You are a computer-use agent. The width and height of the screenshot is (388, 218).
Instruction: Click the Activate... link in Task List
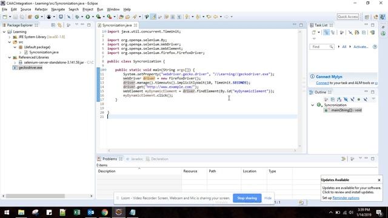[361, 47]
